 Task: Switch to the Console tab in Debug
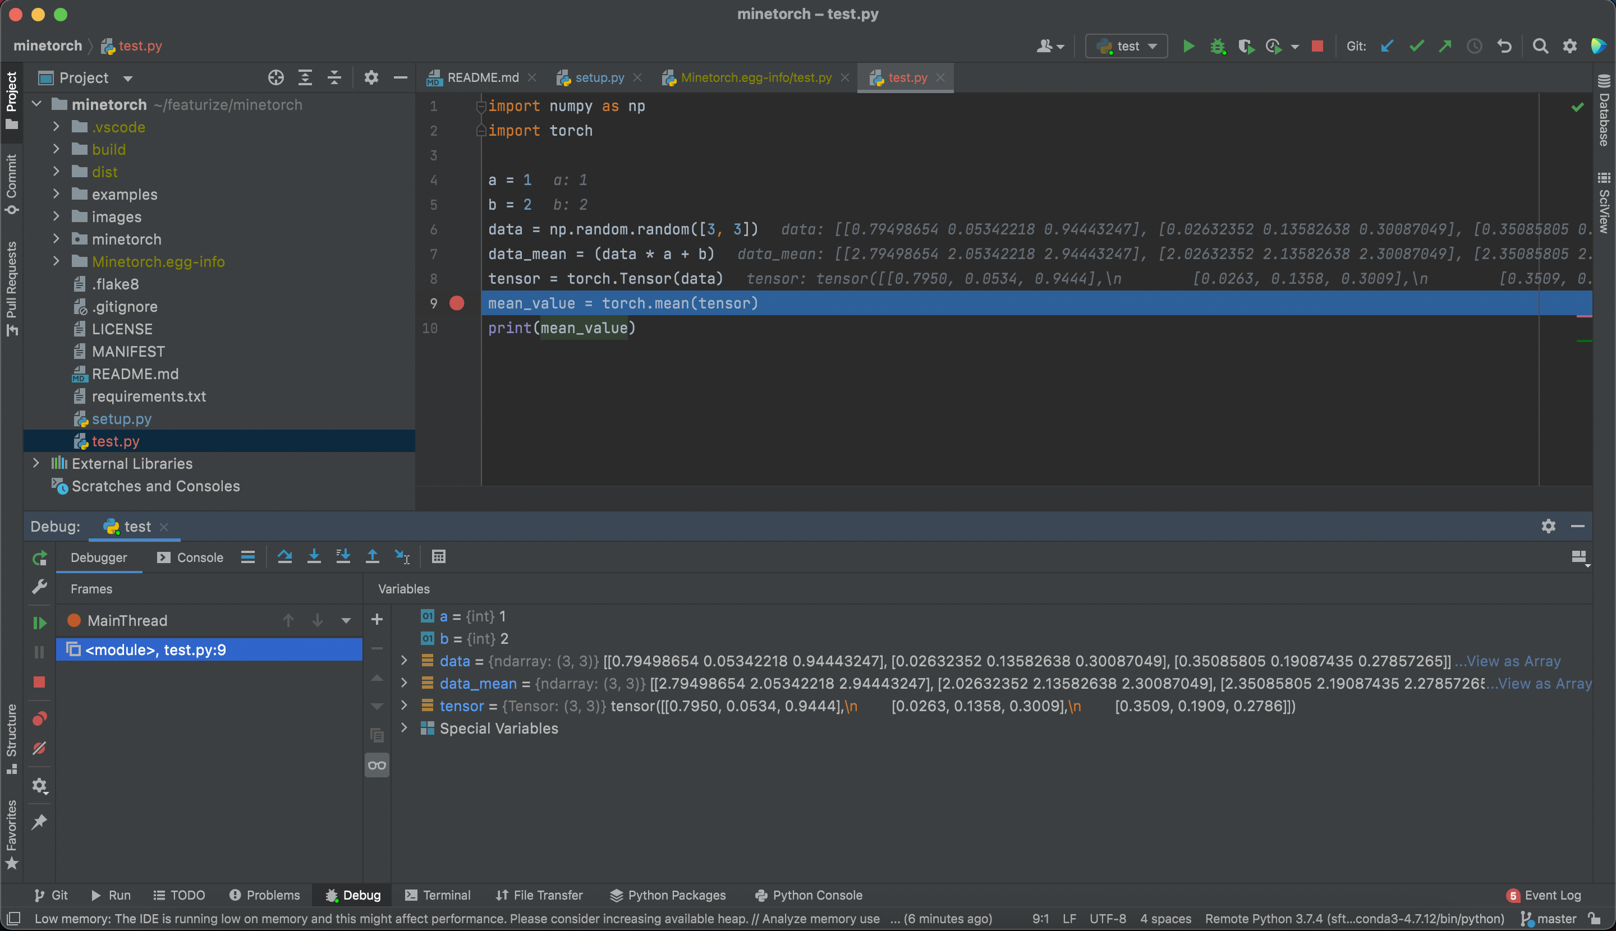(191, 557)
